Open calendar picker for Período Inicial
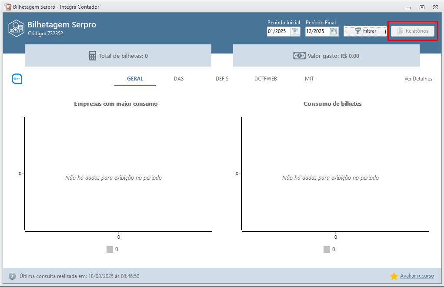444x288 pixels. (x=295, y=31)
